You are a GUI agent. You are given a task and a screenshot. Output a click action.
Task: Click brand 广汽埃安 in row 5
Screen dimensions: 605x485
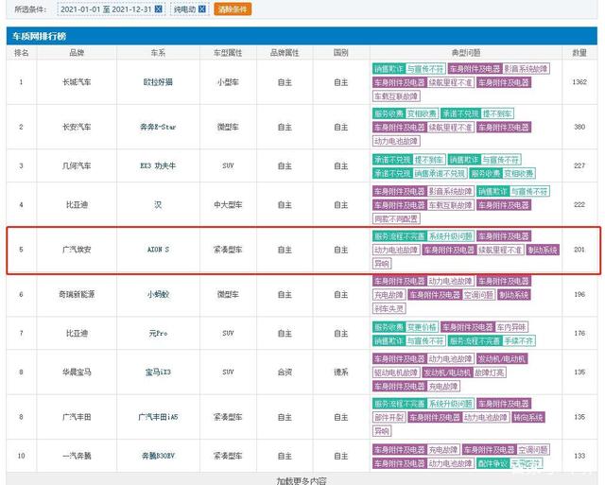click(77, 250)
